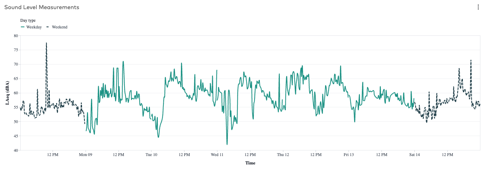Click the "Day type" legend title
The height and width of the screenshot is (169, 486).
click(28, 20)
